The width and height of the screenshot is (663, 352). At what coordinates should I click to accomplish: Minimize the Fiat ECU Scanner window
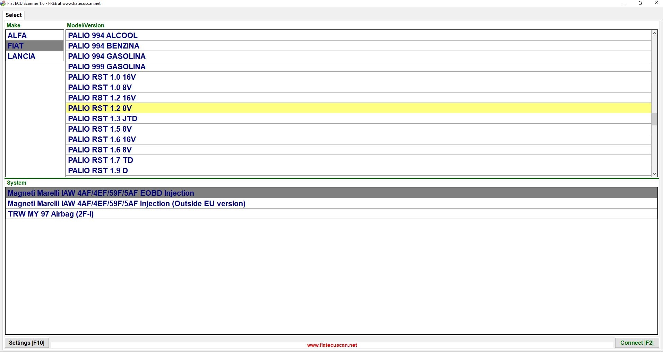625,3
